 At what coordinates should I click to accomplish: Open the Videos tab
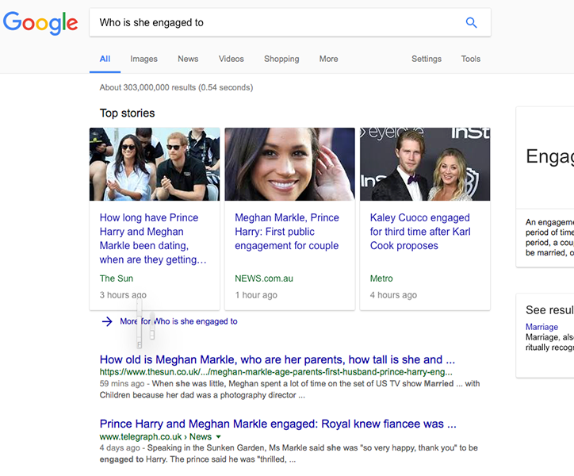pos(232,59)
